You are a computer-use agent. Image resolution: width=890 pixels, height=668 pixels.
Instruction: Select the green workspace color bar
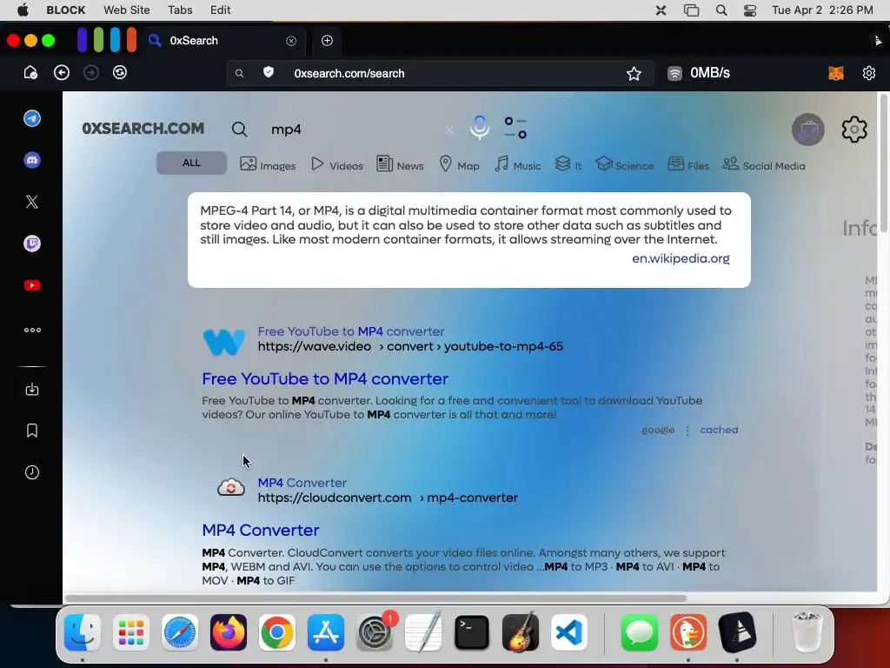pyautogui.click(x=99, y=40)
